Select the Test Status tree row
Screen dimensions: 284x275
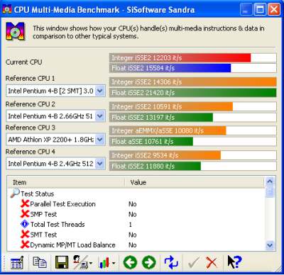[x=37, y=194]
